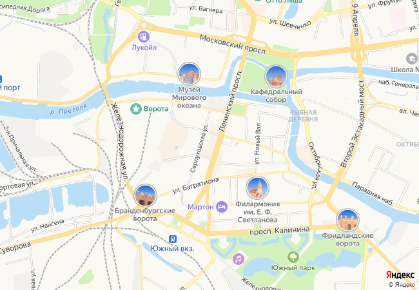
Task: Select the Кафедральный собор landmark marker
Action: click(x=276, y=77)
